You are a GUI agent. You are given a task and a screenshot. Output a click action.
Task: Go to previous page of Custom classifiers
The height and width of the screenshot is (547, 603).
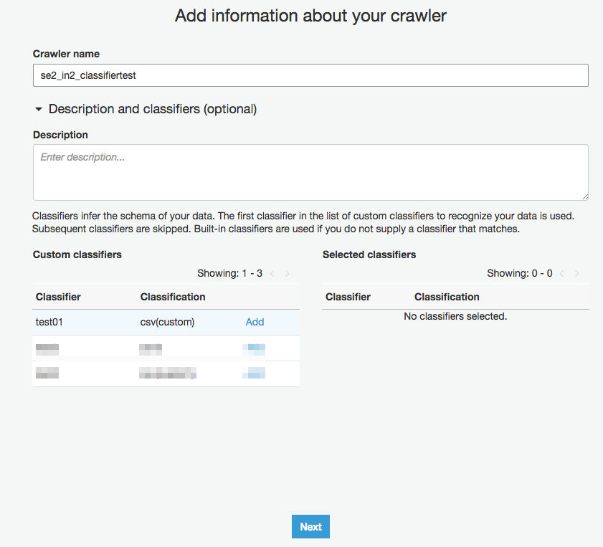point(272,274)
